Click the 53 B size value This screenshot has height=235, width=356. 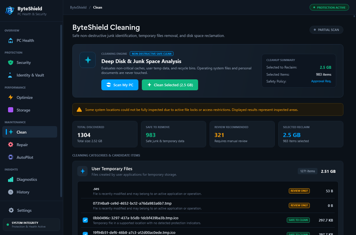330,191
